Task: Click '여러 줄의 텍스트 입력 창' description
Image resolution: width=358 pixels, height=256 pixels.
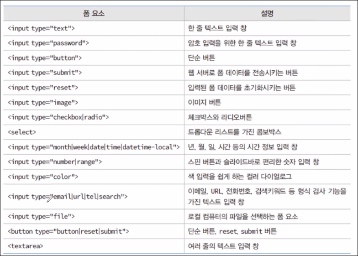Action: [x=223, y=246]
